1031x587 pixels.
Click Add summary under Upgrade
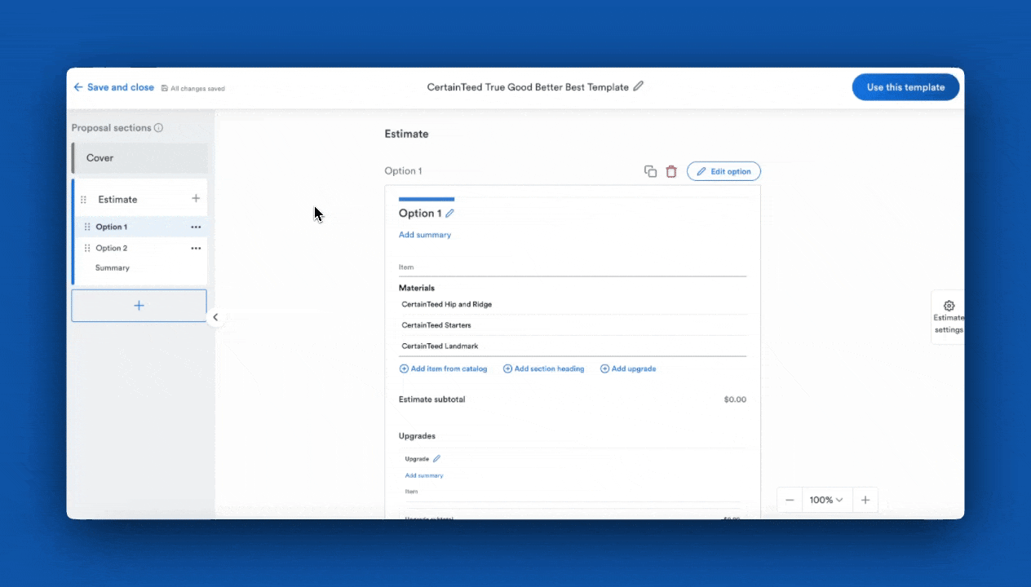pyautogui.click(x=424, y=475)
